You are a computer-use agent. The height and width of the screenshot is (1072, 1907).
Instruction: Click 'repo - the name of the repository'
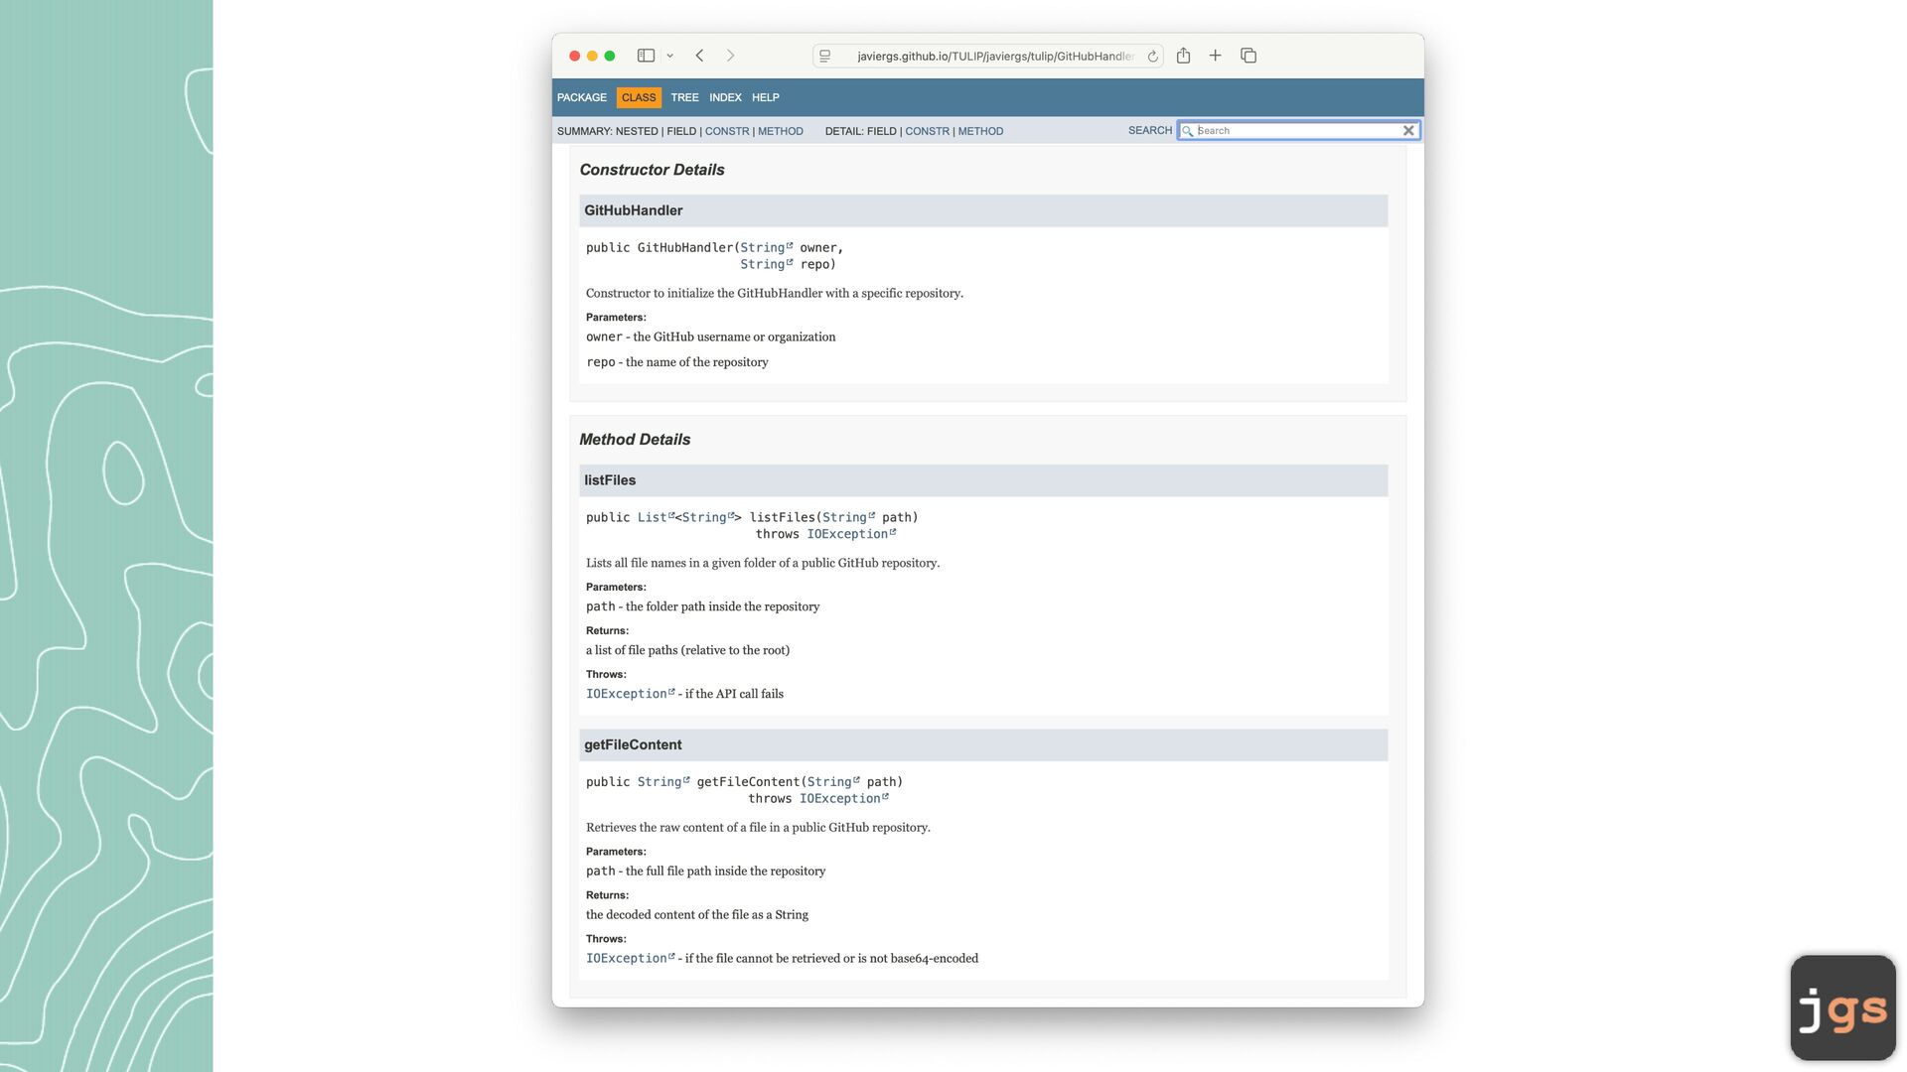(677, 362)
